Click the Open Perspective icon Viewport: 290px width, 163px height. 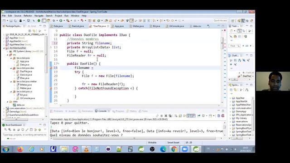tap(233, 21)
